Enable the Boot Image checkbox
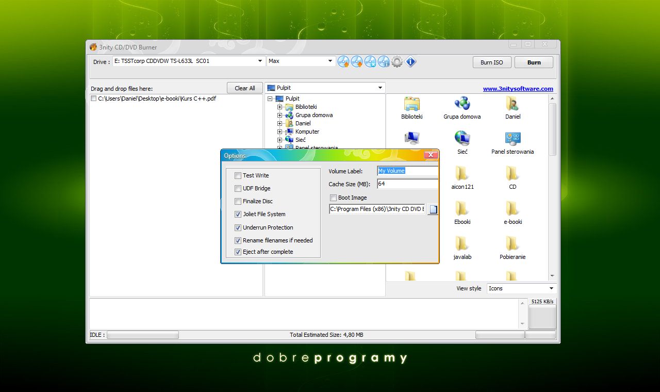This screenshot has width=660, height=392. click(333, 198)
